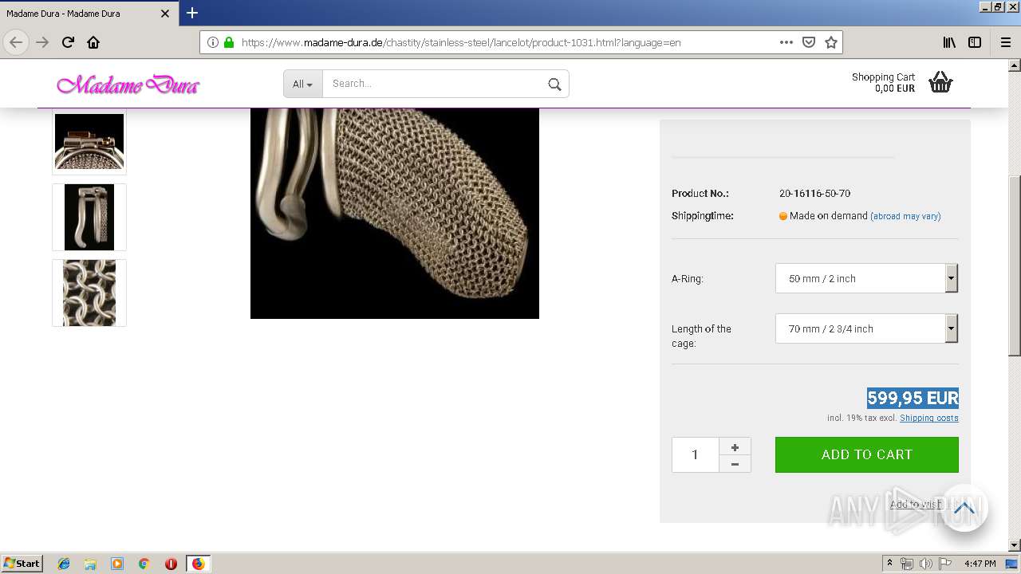This screenshot has height=574, width=1021.
Task: Bookmark this page with star icon
Action: coord(831,42)
